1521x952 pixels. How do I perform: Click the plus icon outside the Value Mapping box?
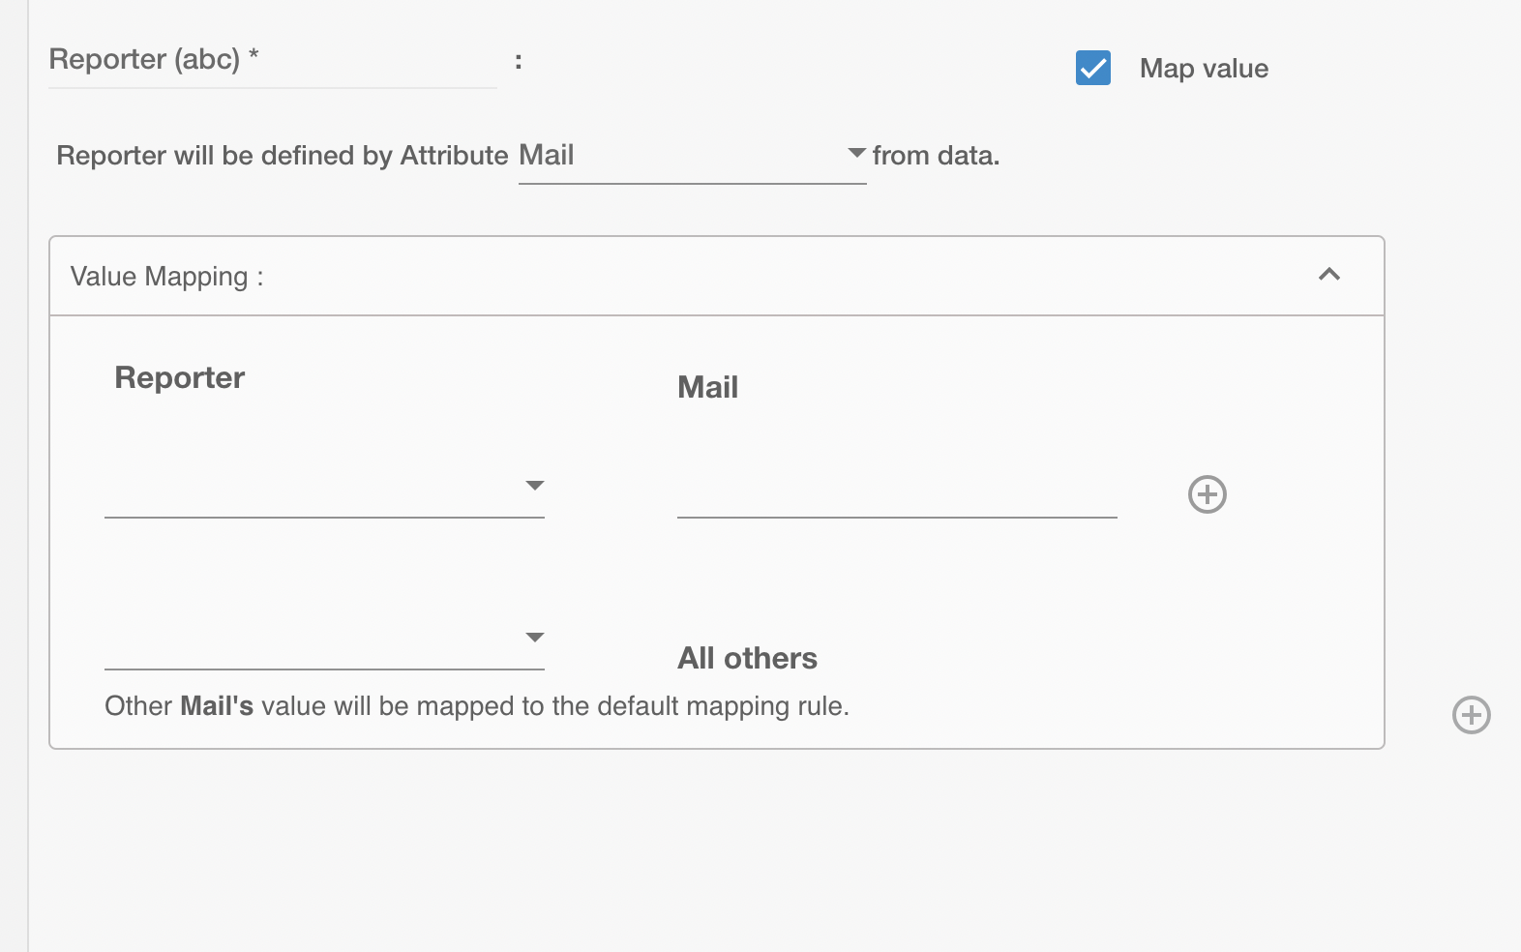[1472, 715]
